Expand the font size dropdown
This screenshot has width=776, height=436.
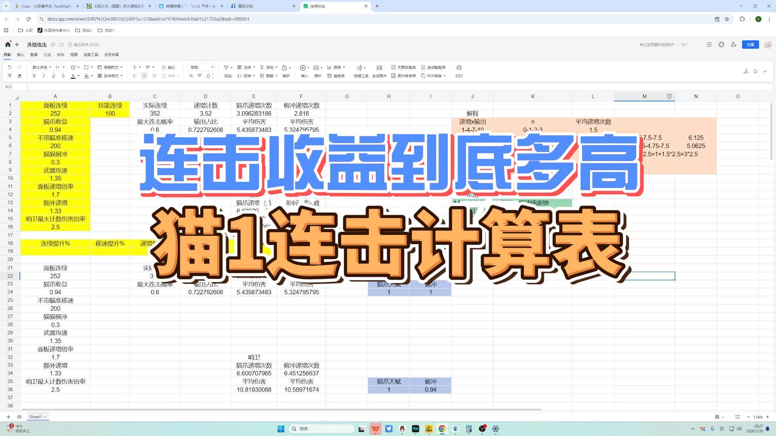click(x=64, y=67)
